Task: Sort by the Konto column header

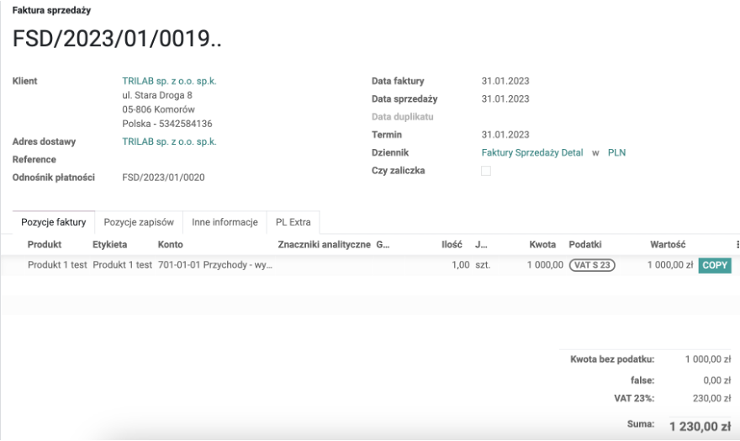Action: (171, 245)
